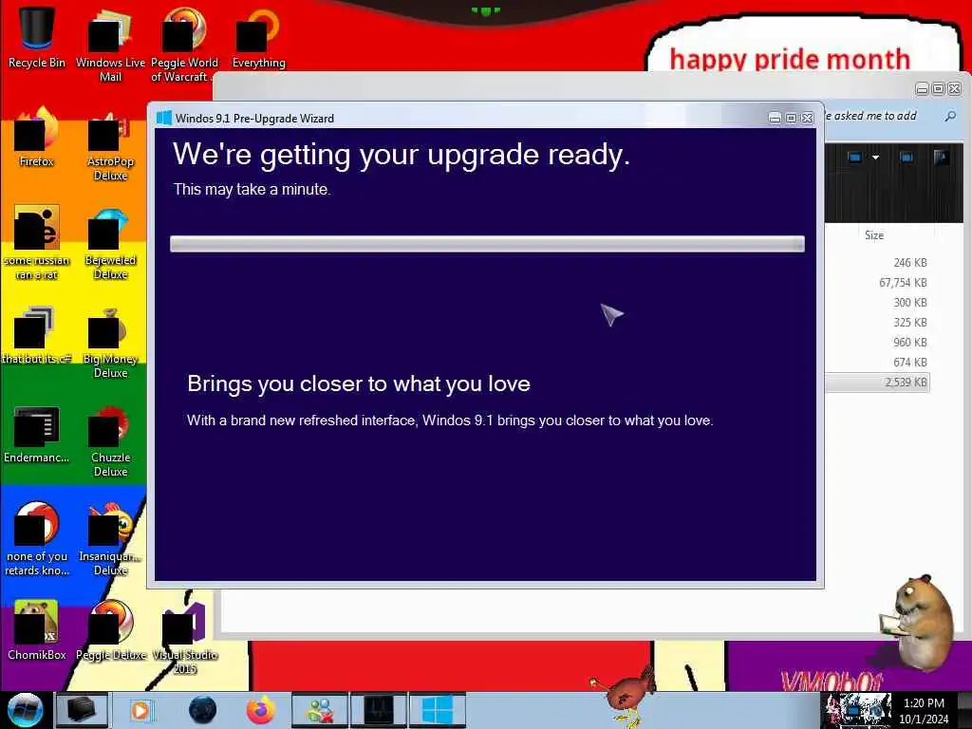
Task: Click the Explorer search field text
Action: pos(870,116)
